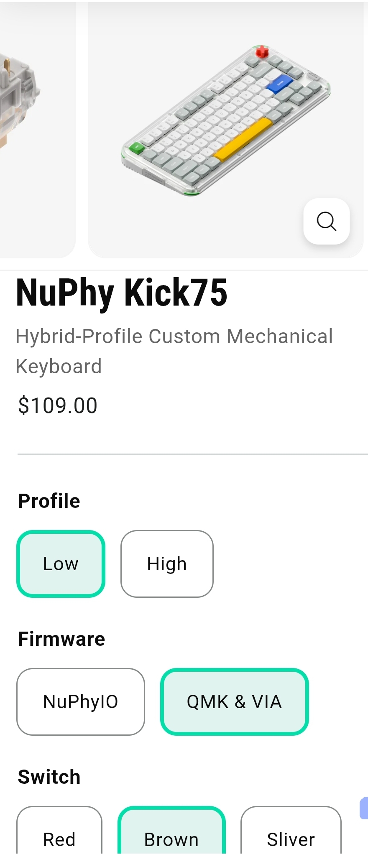Click the green Esc key in the photo
Screen dimensions: 368x854
[136, 147]
